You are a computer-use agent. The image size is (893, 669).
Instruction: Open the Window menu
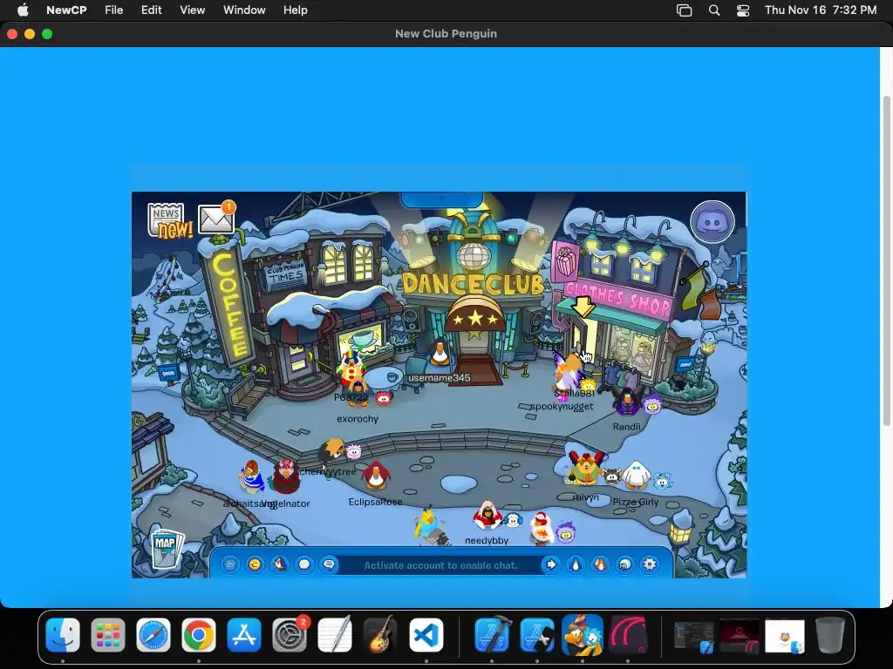coord(244,10)
